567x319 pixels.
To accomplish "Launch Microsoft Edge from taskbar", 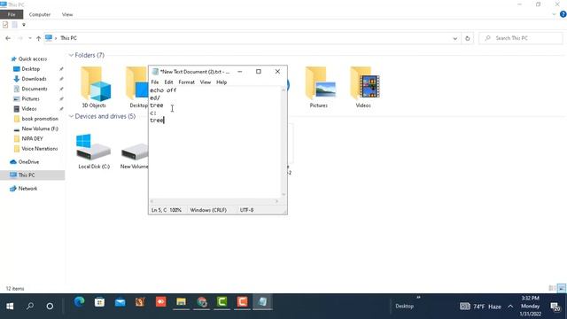I will click(x=79, y=302).
